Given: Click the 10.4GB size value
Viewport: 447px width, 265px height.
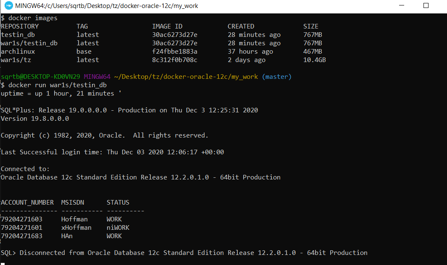Looking at the screenshot, I should tap(314, 60).
